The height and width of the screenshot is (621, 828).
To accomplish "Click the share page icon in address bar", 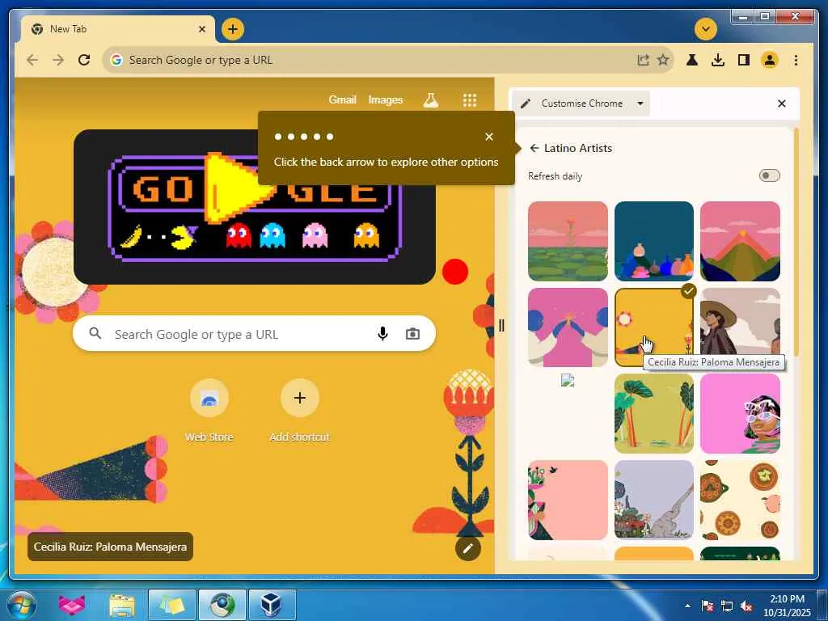I will point(643,60).
